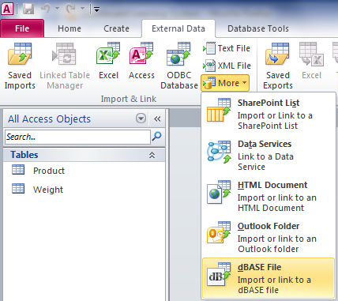Collapse the More import dropdown
This screenshot has width=338, height=301.
point(225,83)
